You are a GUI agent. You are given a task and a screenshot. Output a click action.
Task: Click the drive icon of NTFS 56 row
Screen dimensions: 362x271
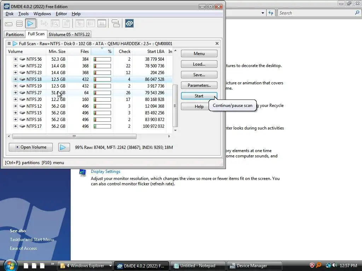[x=22, y=59]
